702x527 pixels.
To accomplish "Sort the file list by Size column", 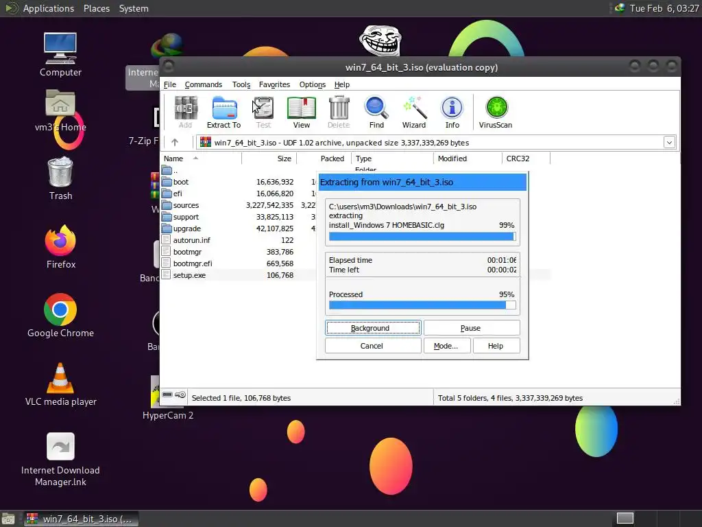I will 269,159.
